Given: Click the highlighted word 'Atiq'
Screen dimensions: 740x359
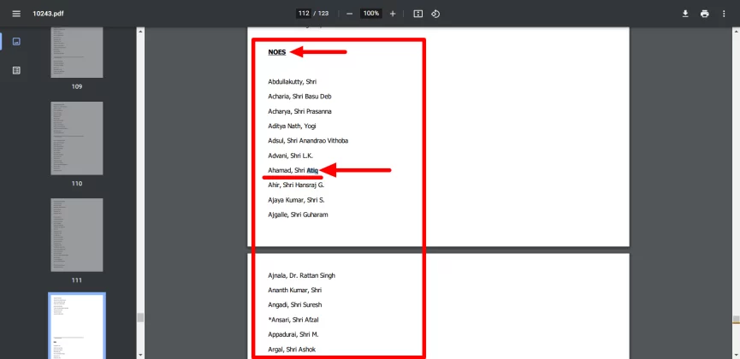Looking at the screenshot, I should (312, 170).
